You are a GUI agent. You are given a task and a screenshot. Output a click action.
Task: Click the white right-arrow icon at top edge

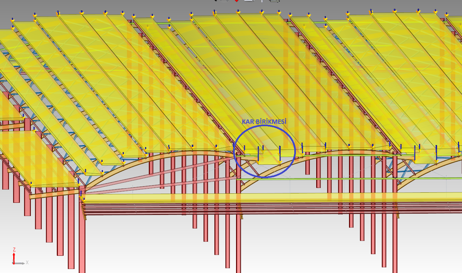(x=274, y=1)
